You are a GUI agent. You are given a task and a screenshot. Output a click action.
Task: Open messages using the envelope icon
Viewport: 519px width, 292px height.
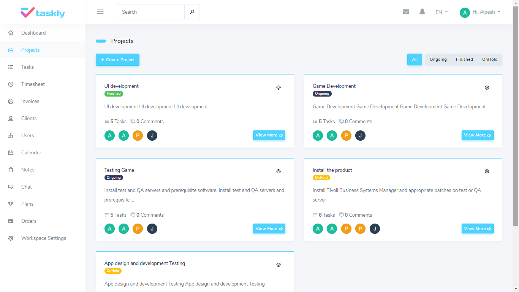click(406, 12)
